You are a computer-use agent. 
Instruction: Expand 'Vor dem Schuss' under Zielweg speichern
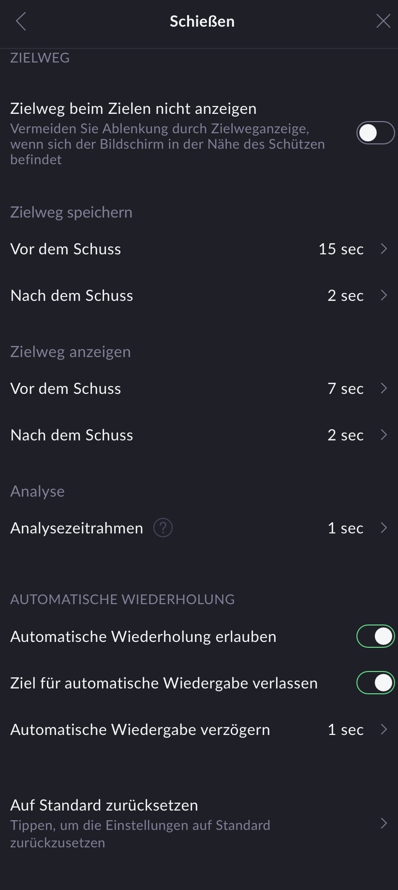point(384,249)
